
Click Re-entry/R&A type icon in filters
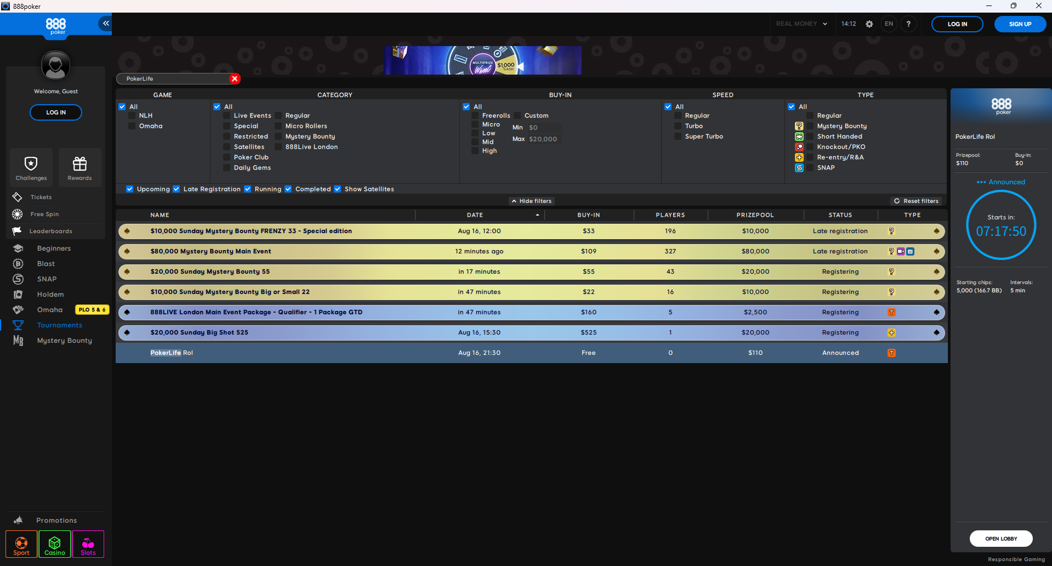click(x=799, y=157)
